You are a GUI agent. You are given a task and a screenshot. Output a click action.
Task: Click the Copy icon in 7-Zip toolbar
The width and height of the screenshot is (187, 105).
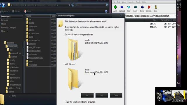[135, 7]
